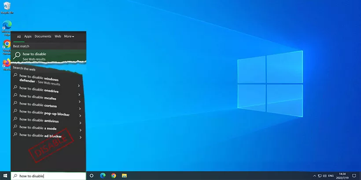Image resolution: width=361 pixels, height=180 pixels.
Task: Click the taskbar search box
Action: click(x=48, y=176)
